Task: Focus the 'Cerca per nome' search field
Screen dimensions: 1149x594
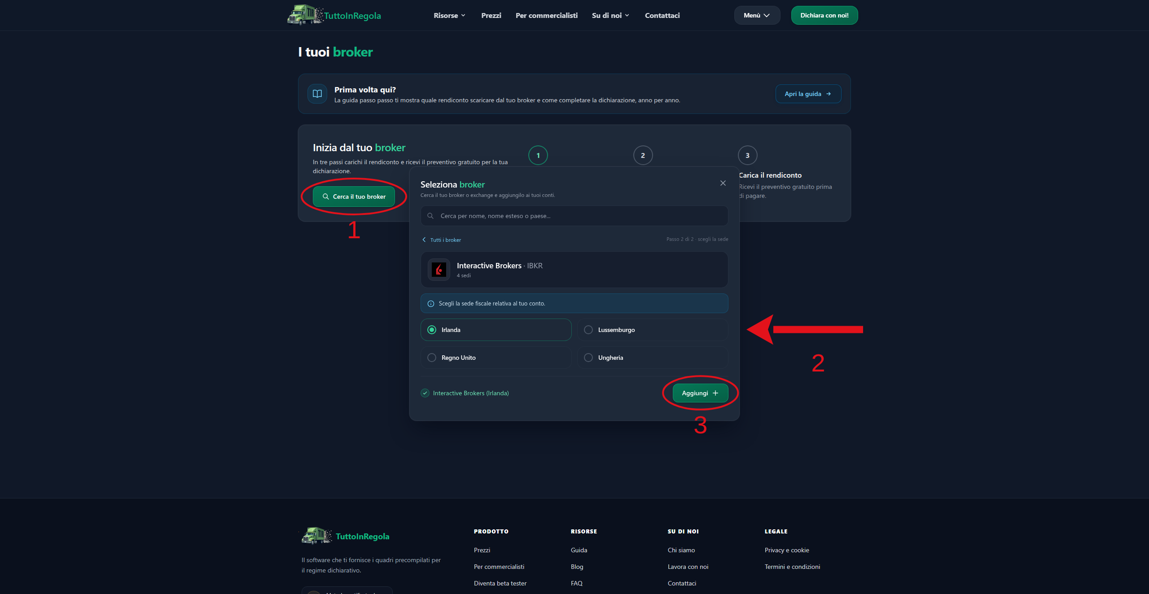Action: coord(574,216)
